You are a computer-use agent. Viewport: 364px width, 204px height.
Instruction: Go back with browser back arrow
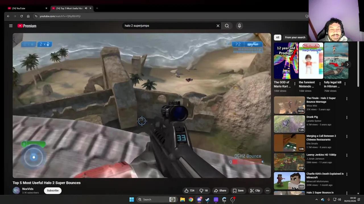pyautogui.click(x=8, y=16)
